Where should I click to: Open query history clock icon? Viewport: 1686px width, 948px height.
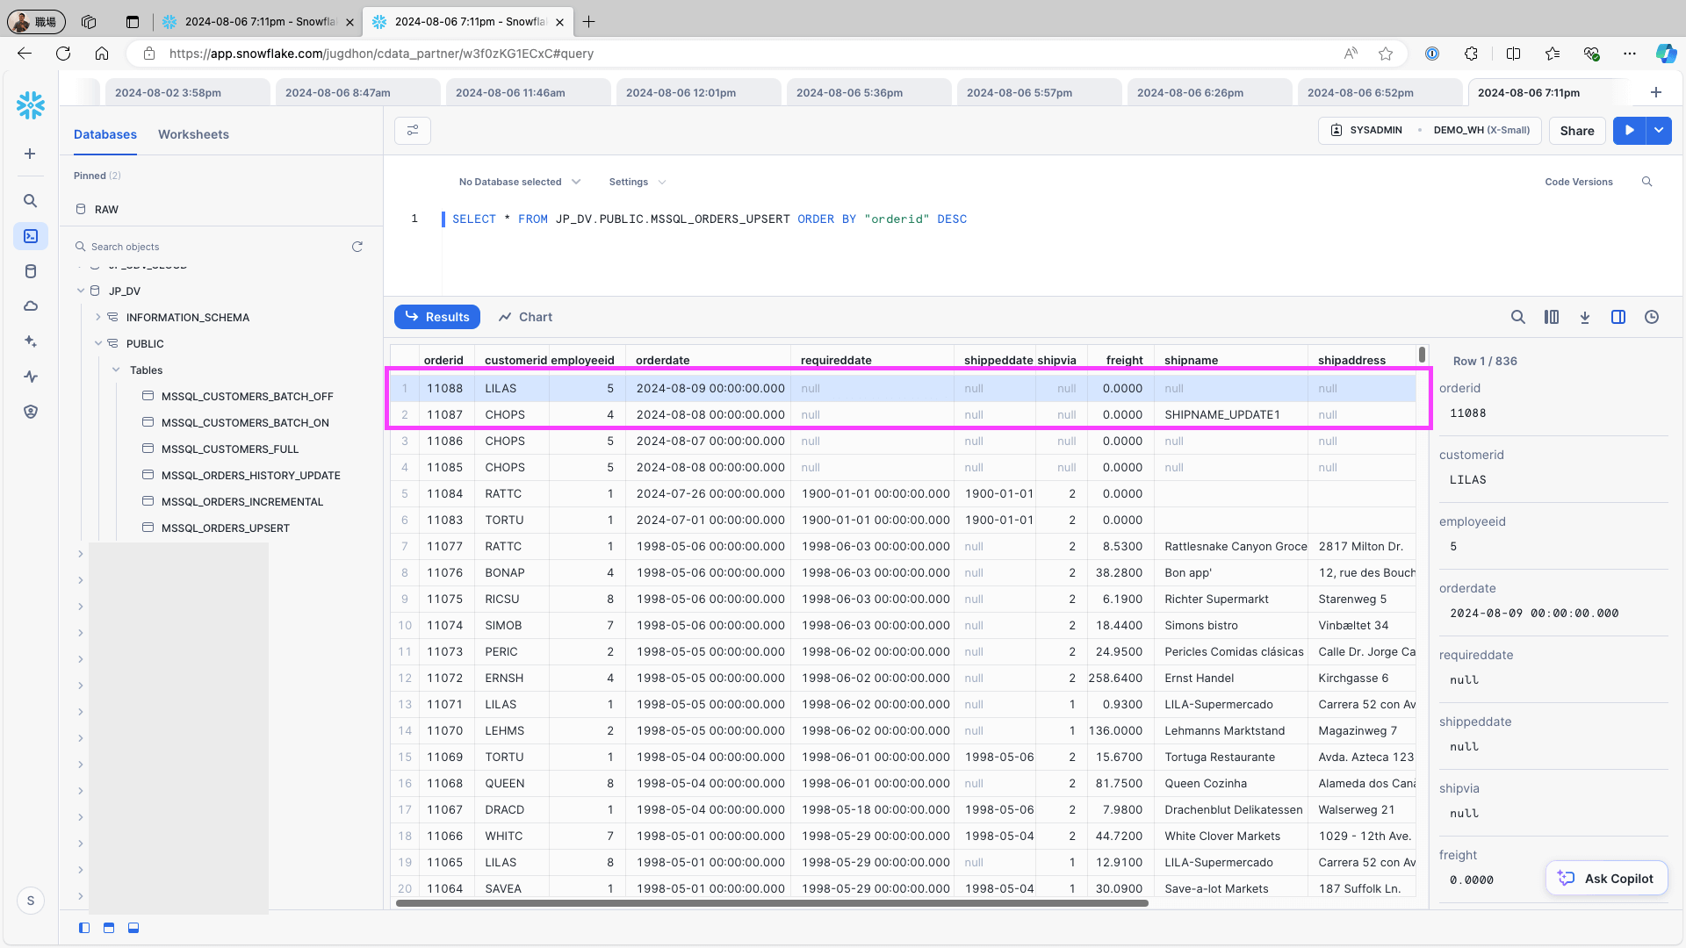(1652, 317)
